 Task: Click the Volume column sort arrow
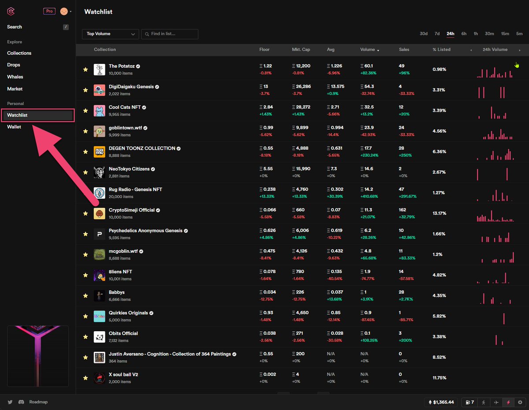pos(378,50)
